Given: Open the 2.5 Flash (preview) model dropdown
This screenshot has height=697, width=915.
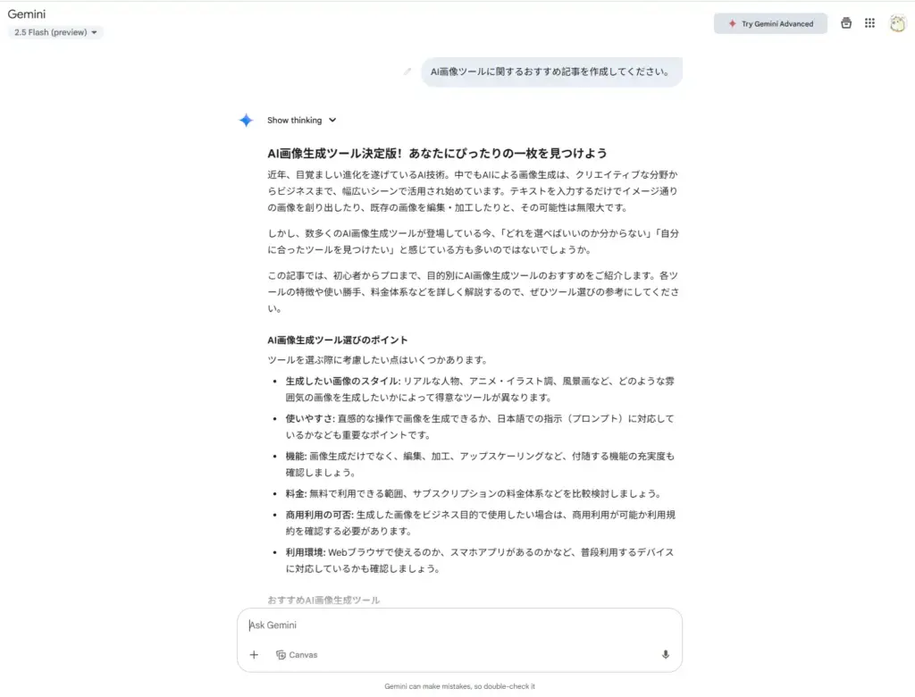Looking at the screenshot, I should coord(55,32).
